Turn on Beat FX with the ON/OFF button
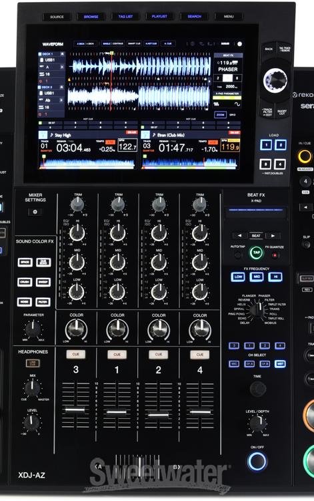Viewport: 314px width, 501px height. pos(257,462)
